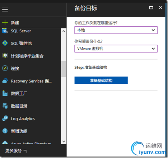The height and width of the screenshot is (158, 168).
Task: Click the Step: 准备基础结构 text
Action: 91,67
